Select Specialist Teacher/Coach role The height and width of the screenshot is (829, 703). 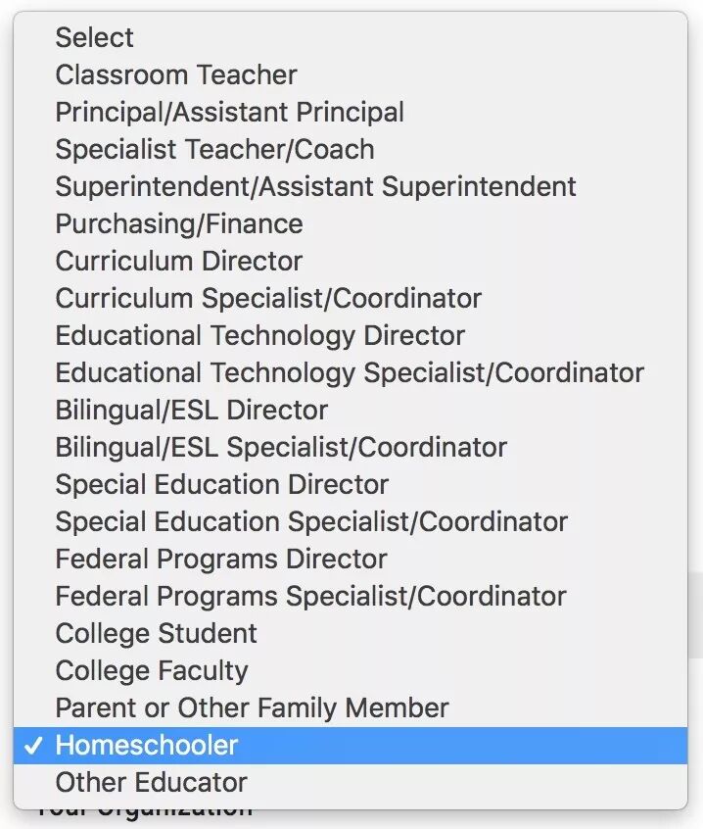pos(214,149)
